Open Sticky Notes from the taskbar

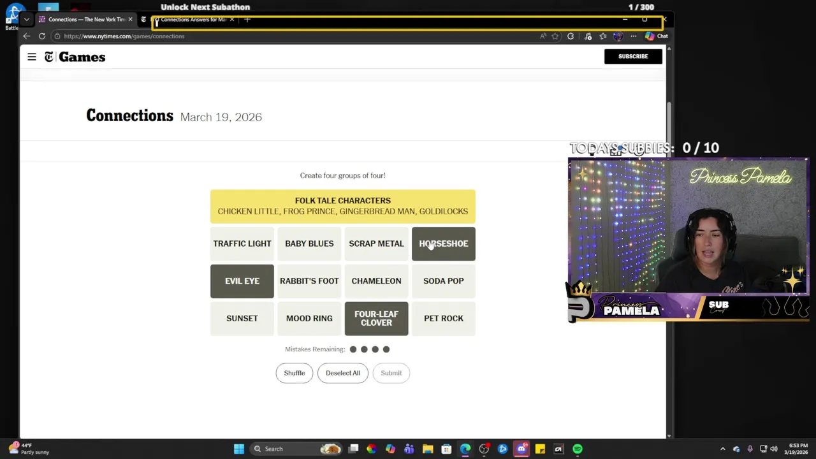(x=540, y=449)
